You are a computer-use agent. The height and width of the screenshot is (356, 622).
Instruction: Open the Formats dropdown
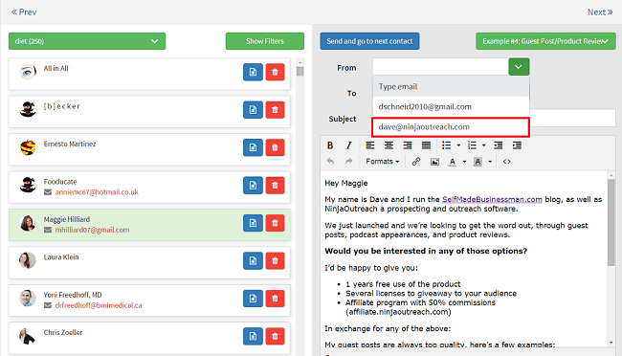click(383, 162)
